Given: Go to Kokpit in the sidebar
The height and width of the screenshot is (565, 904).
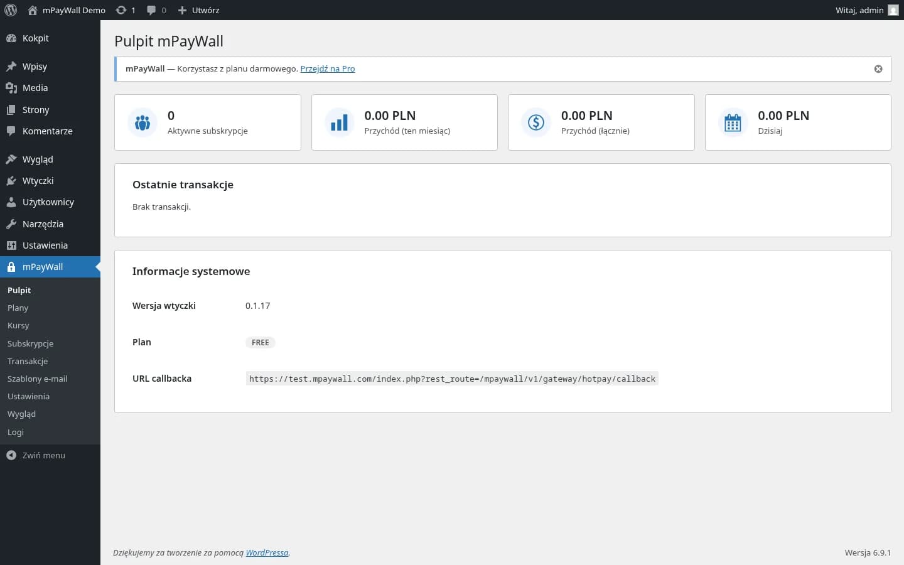Looking at the screenshot, I should [35, 38].
